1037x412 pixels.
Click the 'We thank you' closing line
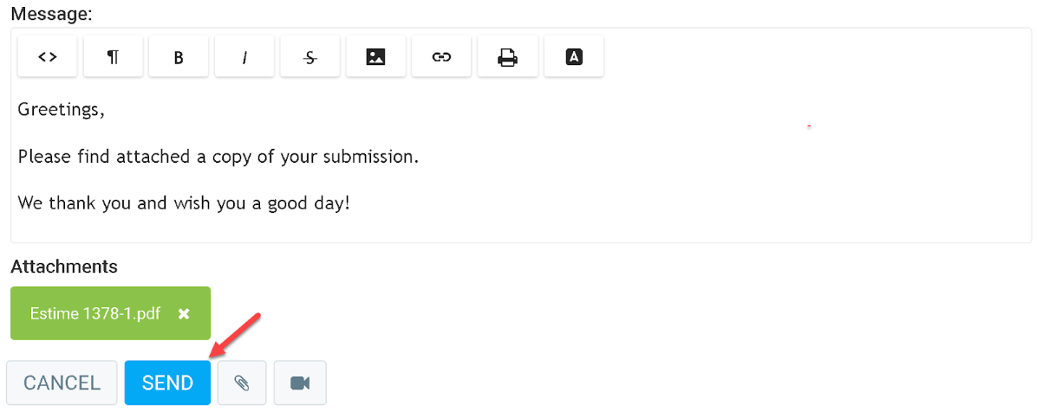tap(183, 203)
